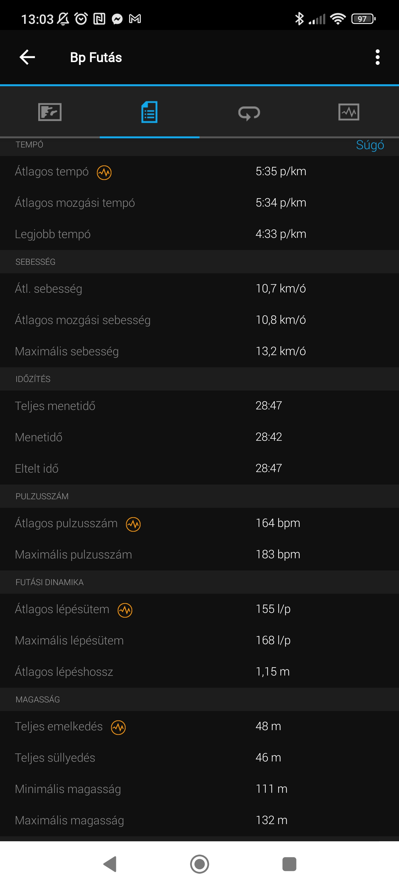Tap chart icon next to Teljes emelkedés
The image size is (399, 887).
coord(118,727)
